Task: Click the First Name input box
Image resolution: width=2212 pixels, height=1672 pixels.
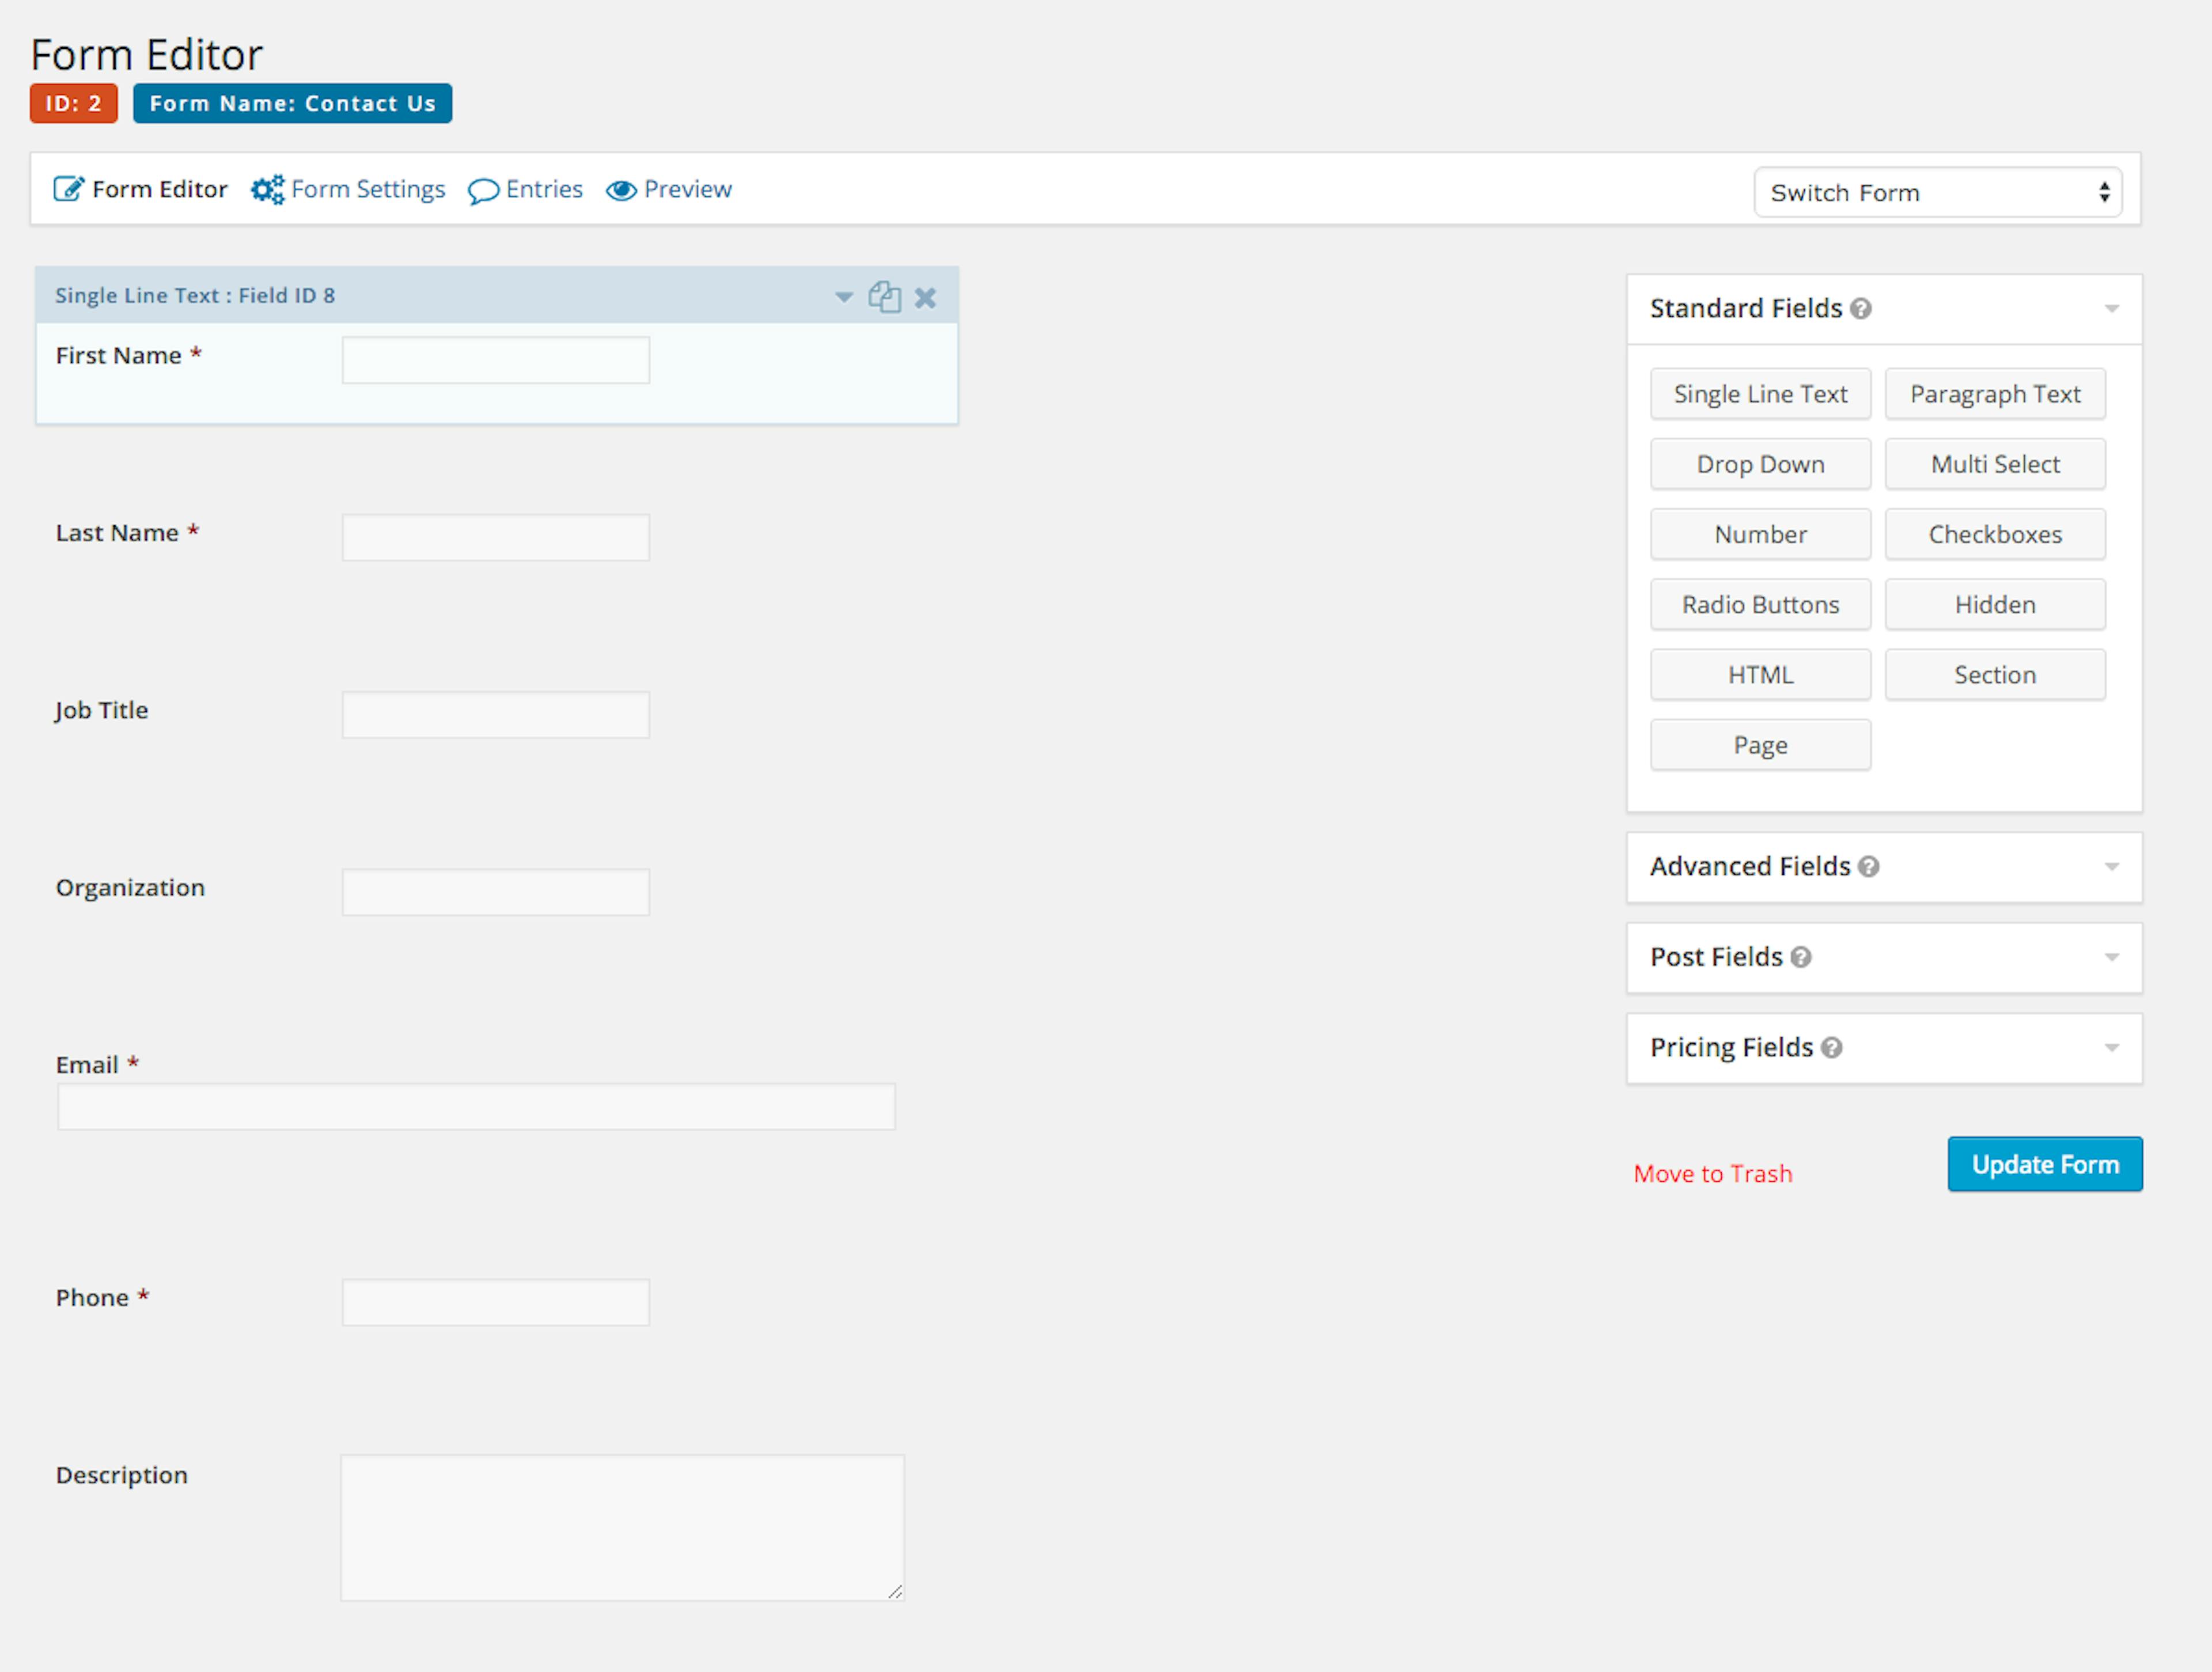Action: pyautogui.click(x=496, y=360)
